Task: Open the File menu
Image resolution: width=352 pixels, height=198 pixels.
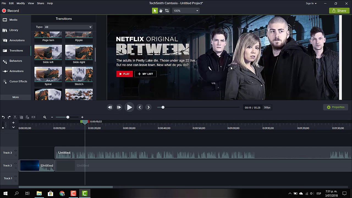Action: coord(4,3)
